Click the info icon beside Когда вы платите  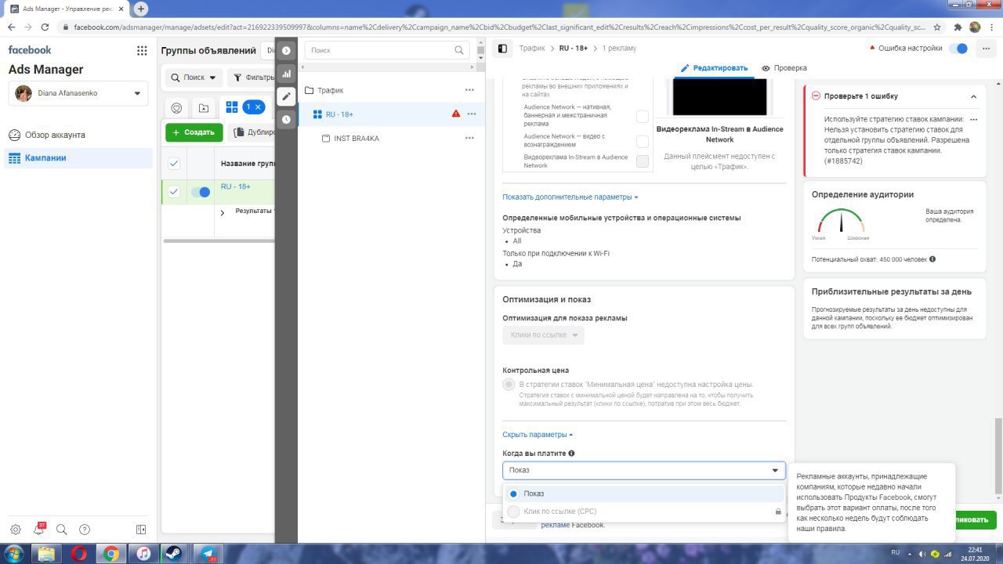coord(571,454)
